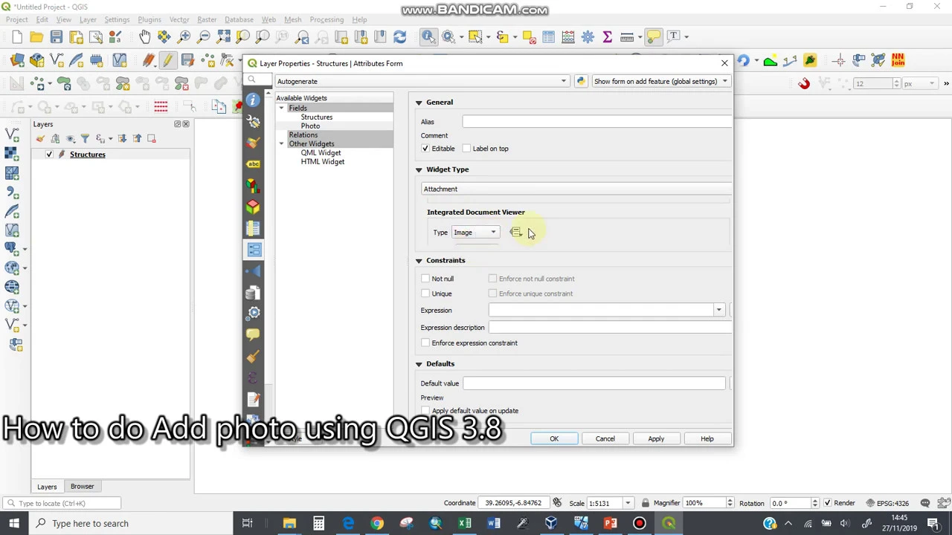Image resolution: width=952 pixels, height=535 pixels.
Task: Click the NN Join plugin icon
Action: (x=898, y=60)
